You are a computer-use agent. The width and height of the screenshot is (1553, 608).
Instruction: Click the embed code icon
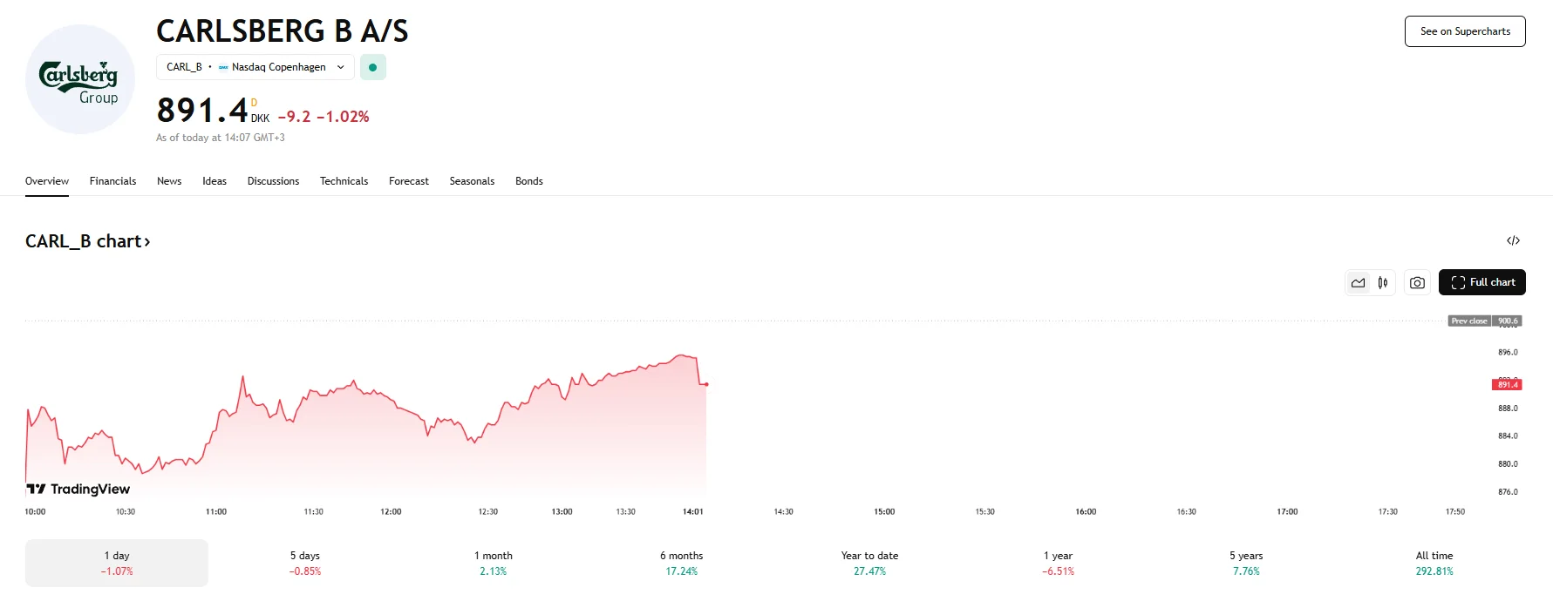click(x=1513, y=240)
